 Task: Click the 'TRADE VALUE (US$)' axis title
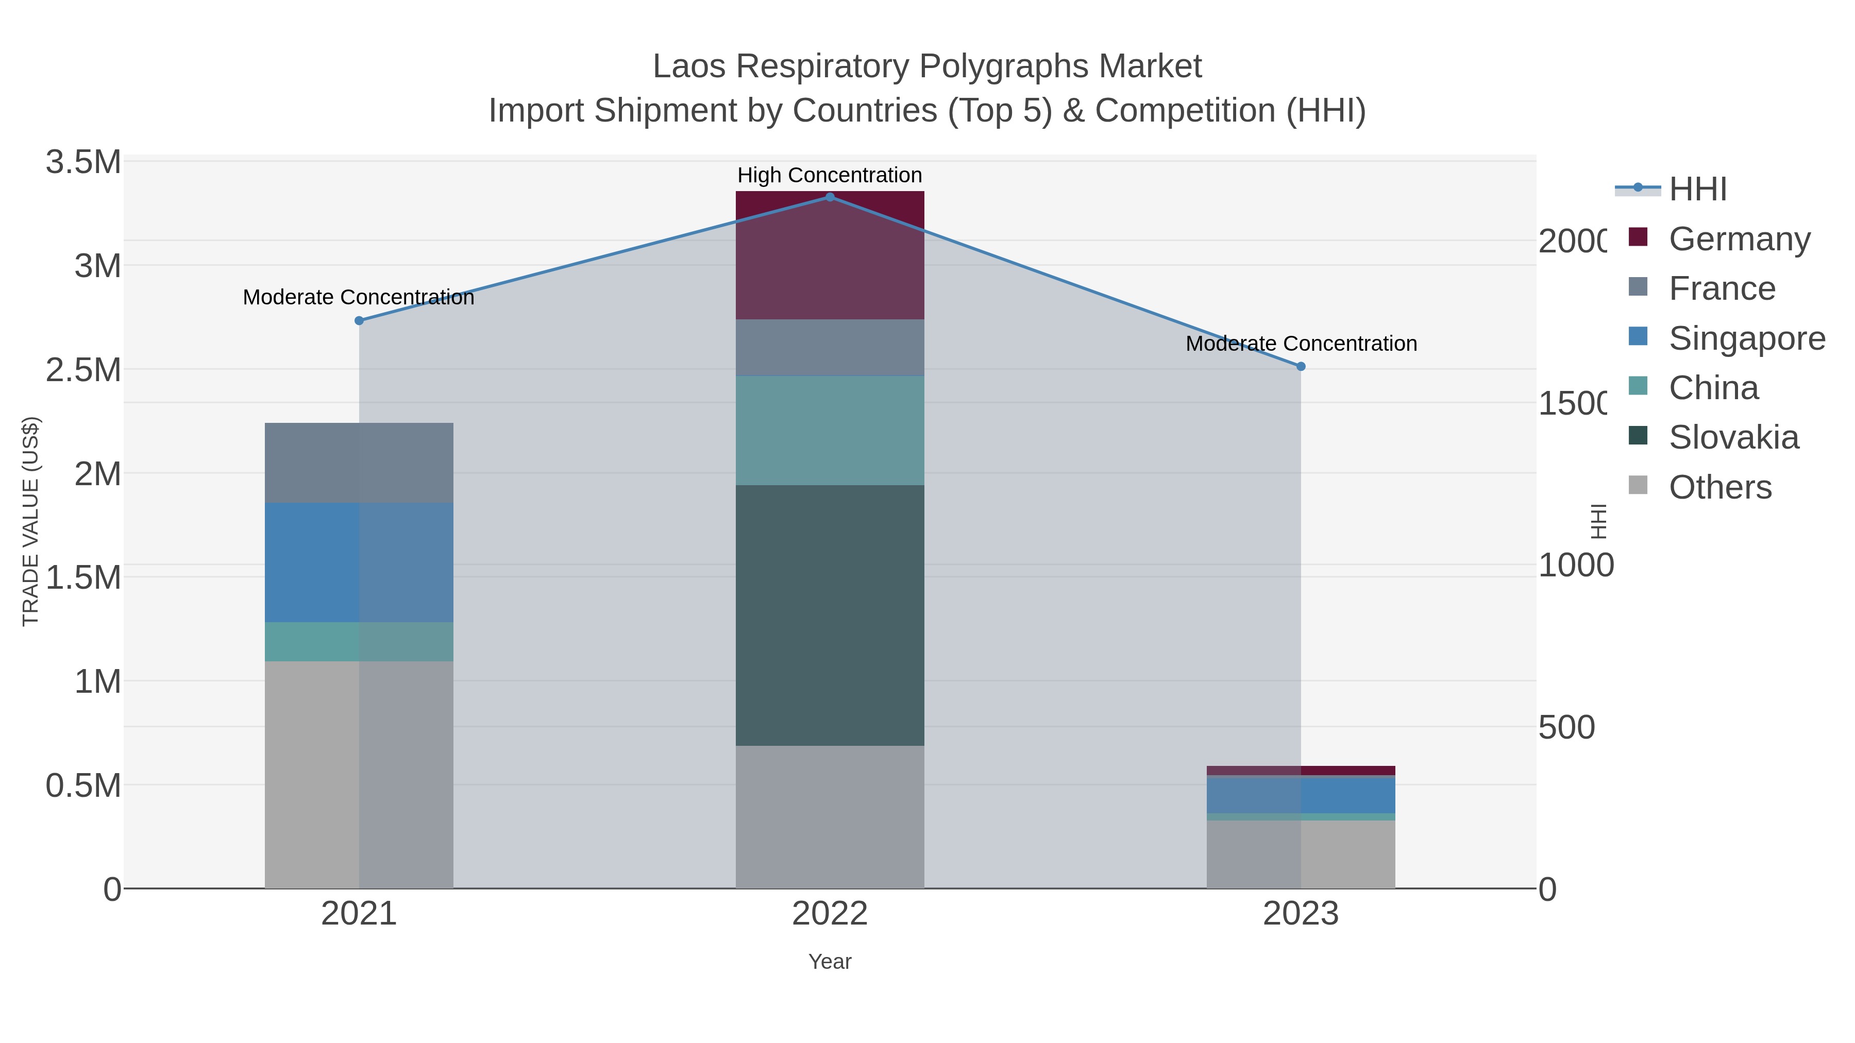(30, 521)
